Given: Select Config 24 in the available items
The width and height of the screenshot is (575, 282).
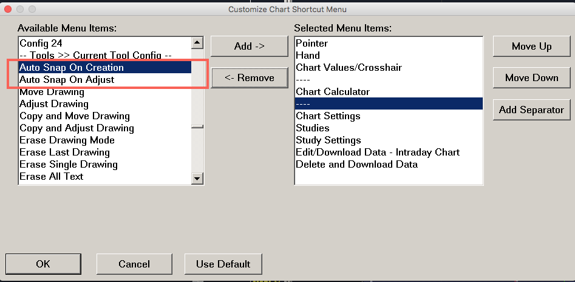Looking at the screenshot, I should pyautogui.click(x=105, y=44).
